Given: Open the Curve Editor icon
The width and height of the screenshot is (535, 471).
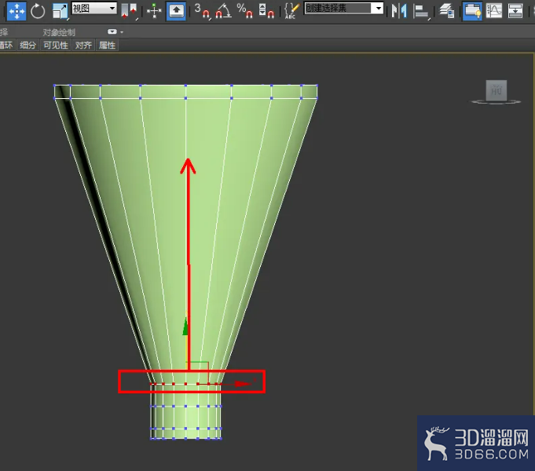Looking at the screenshot, I should tap(493, 11).
